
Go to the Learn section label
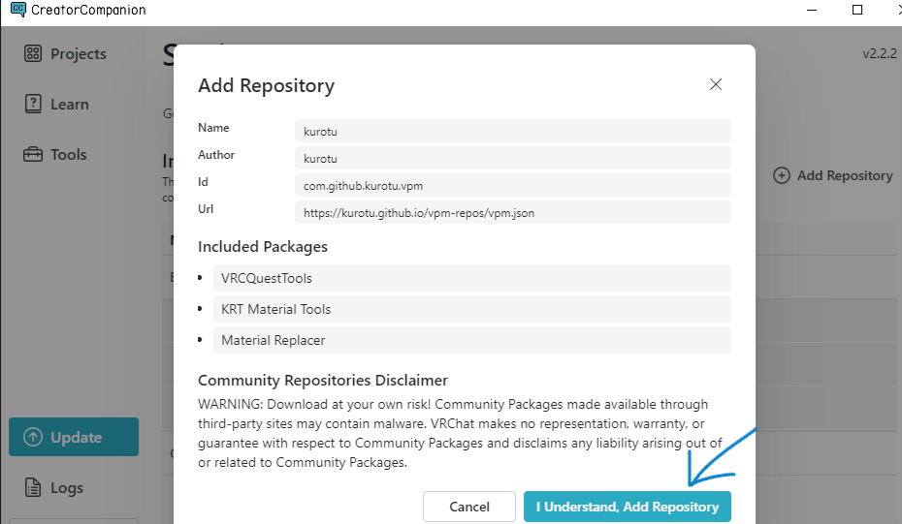click(x=70, y=104)
